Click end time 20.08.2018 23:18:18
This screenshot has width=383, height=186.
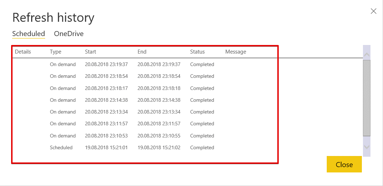tap(159, 88)
